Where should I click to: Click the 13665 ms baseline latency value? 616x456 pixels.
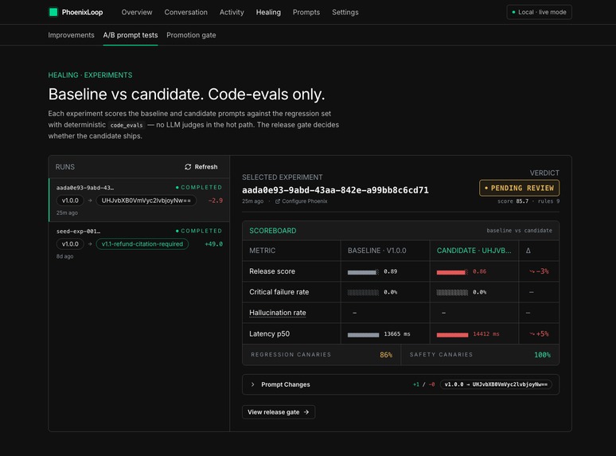(x=397, y=334)
